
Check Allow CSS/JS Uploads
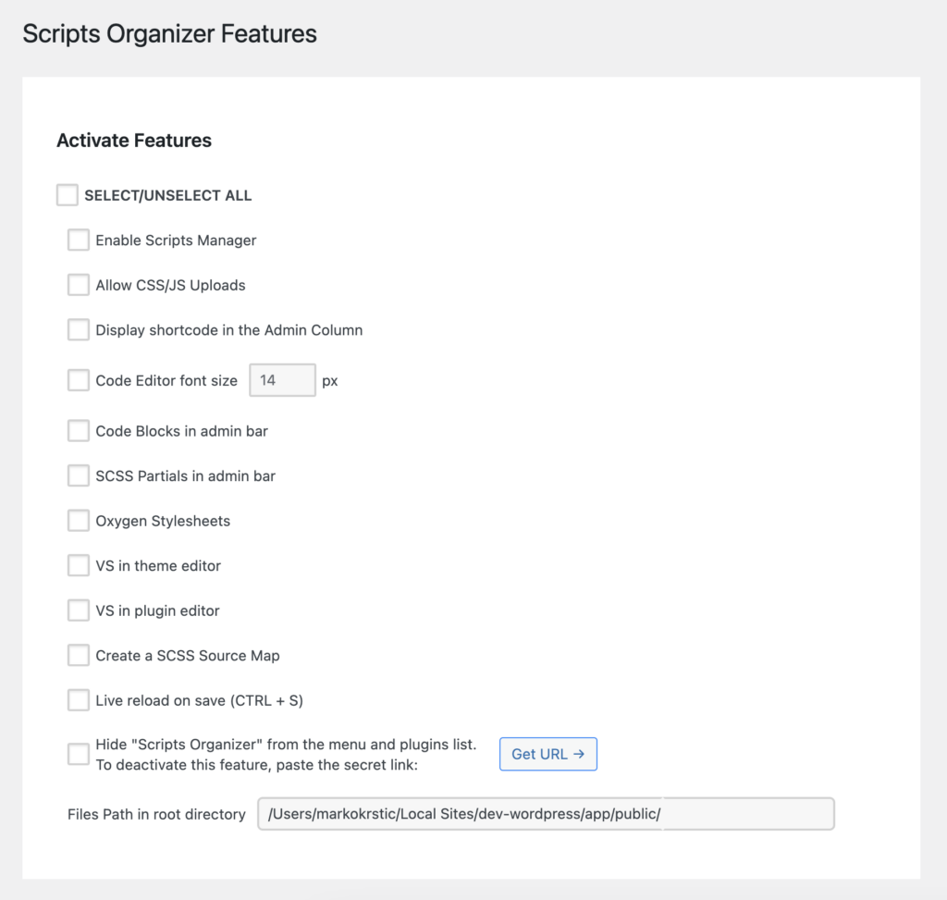[79, 285]
